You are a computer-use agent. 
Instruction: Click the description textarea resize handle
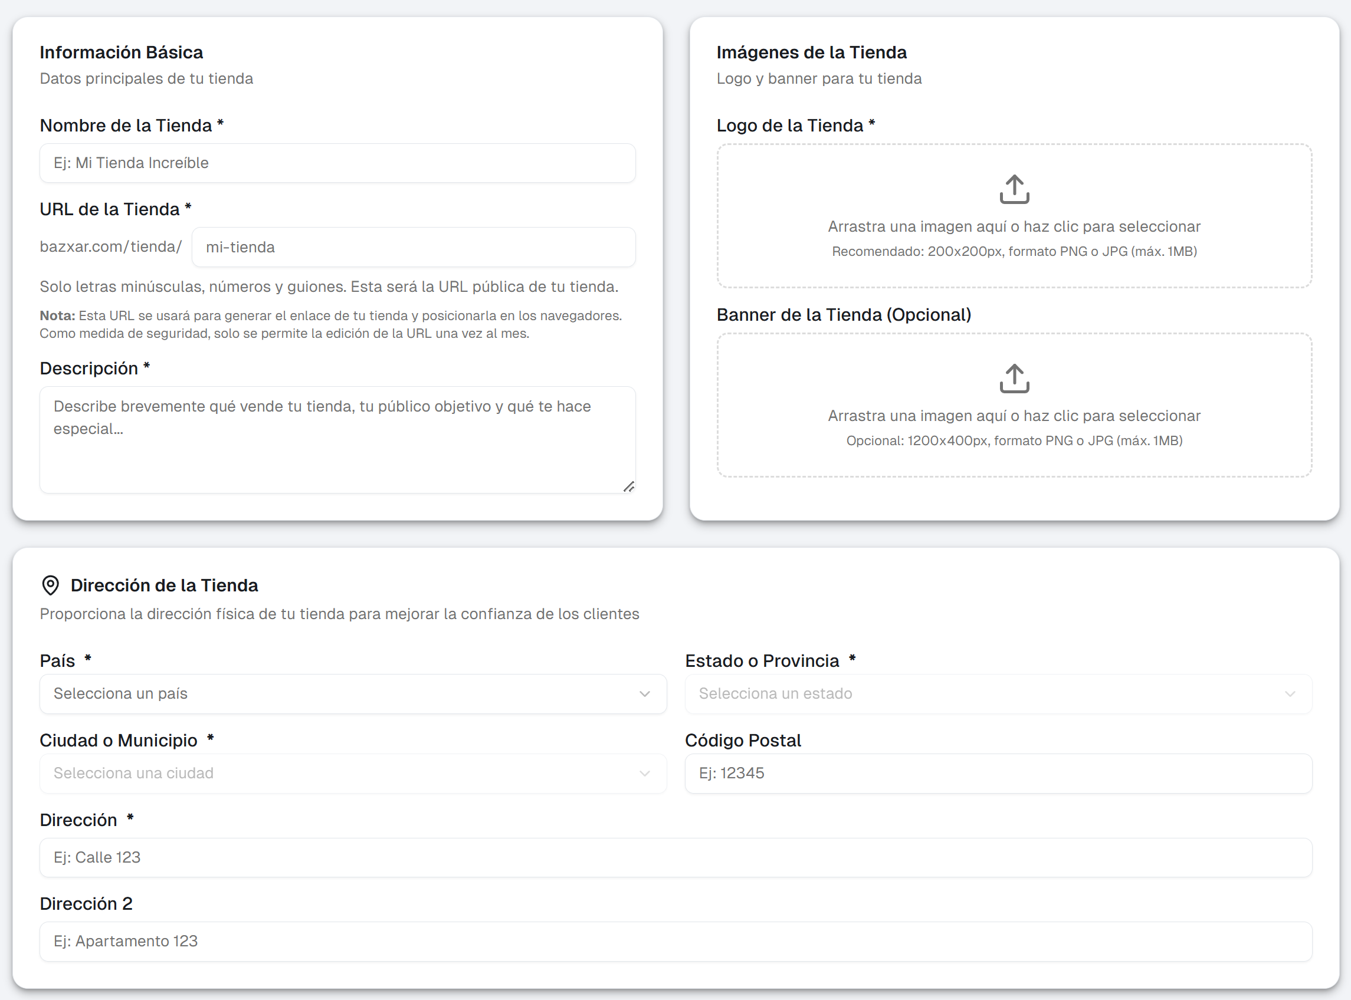pyautogui.click(x=628, y=486)
